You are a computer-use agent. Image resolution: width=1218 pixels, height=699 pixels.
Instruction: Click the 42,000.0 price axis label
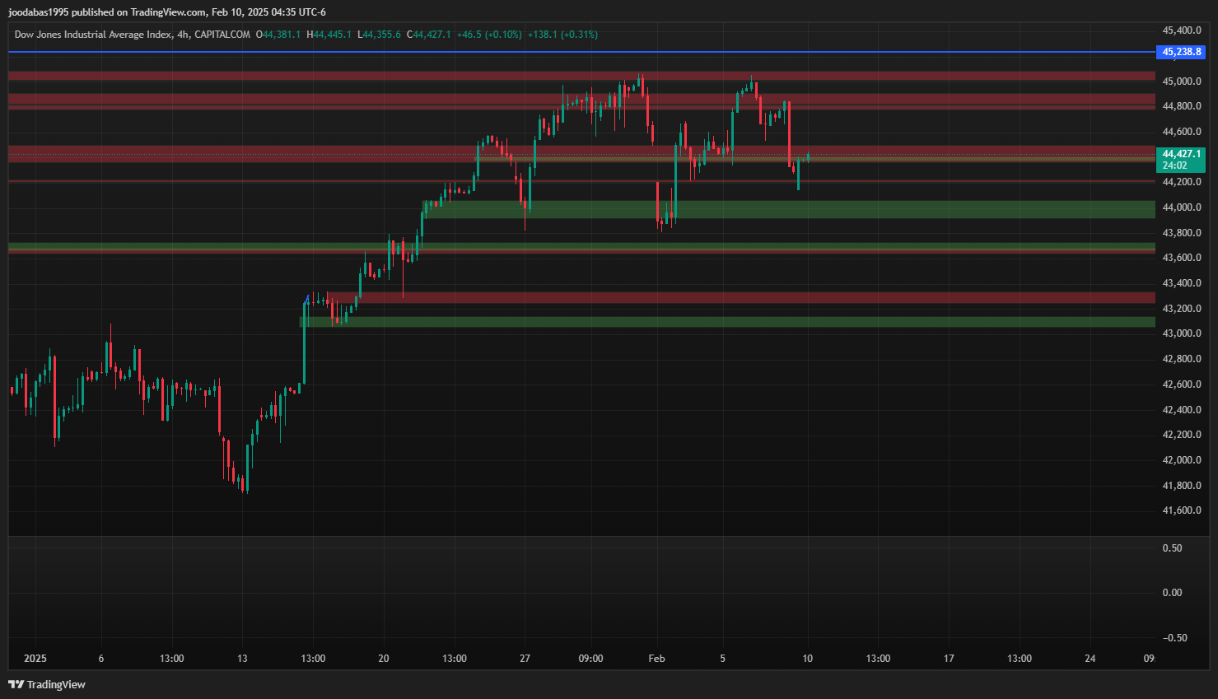coord(1181,460)
